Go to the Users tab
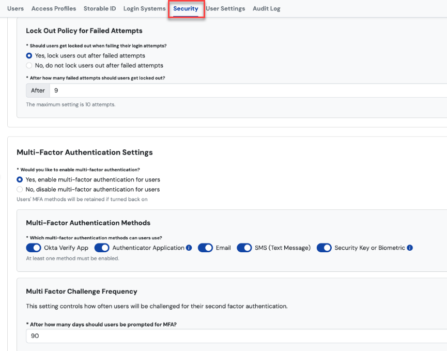The image size is (447, 351). (16, 9)
